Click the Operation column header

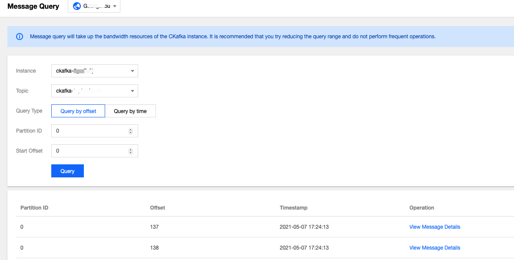tap(421, 207)
